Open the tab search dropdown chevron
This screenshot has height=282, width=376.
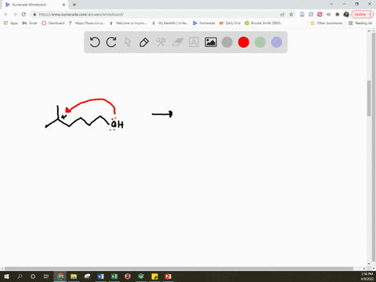point(331,4)
